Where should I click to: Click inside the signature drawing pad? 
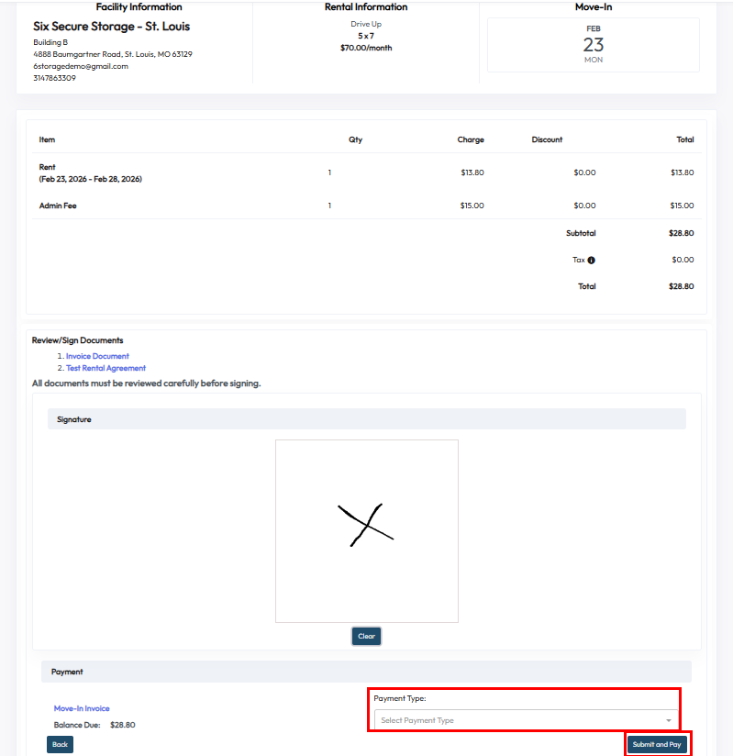click(366, 530)
